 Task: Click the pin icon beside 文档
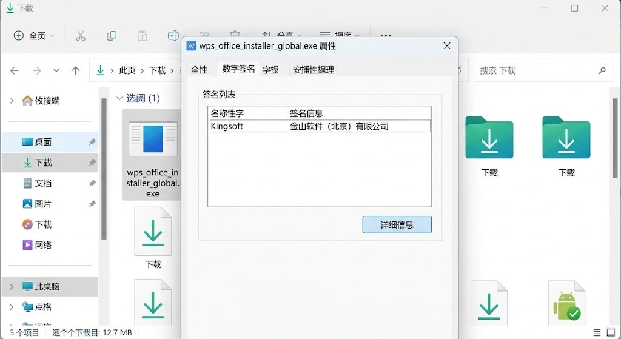[x=92, y=183]
